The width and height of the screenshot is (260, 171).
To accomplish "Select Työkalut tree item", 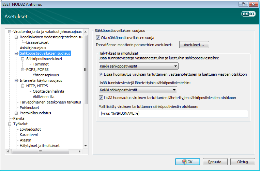I will point(20,124).
